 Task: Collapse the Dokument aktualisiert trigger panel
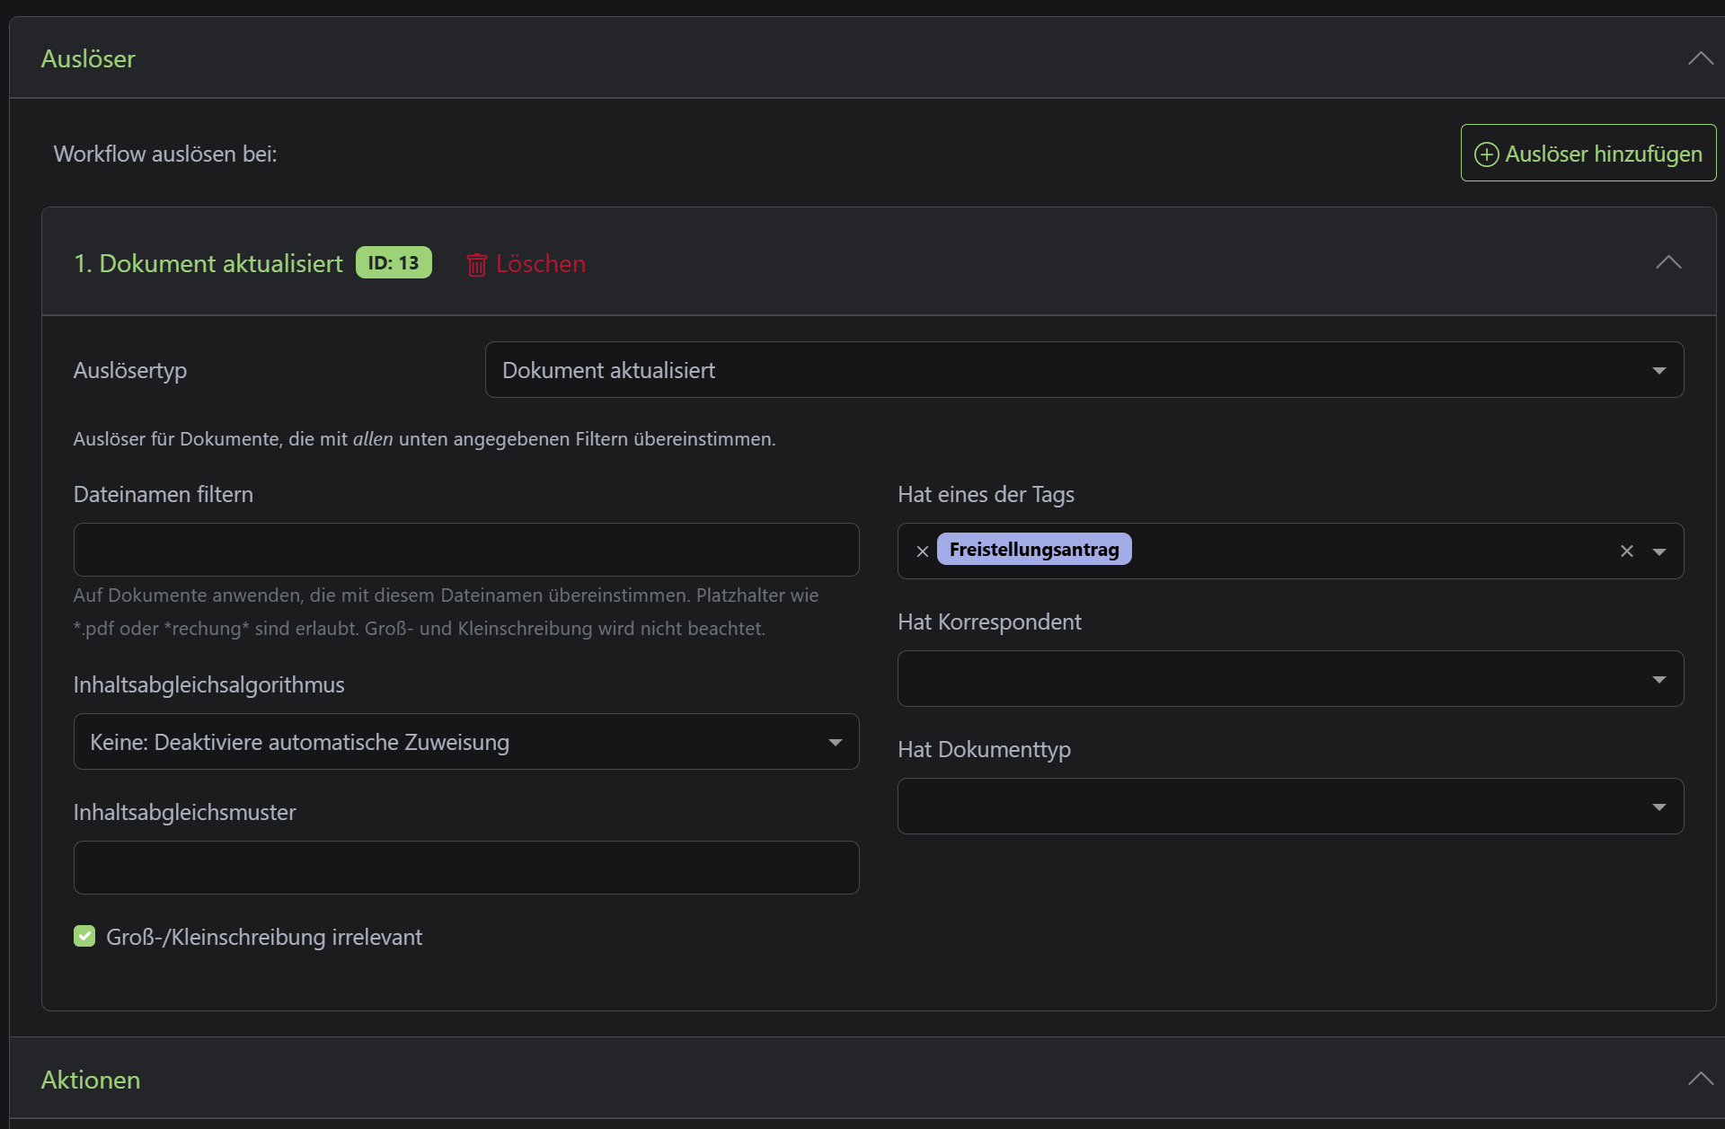(x=1667, y=262)
